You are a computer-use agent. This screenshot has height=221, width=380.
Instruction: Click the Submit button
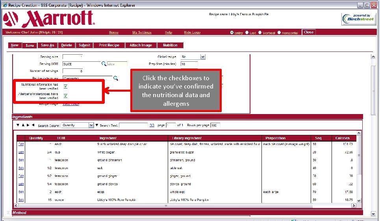click(84, 45)
